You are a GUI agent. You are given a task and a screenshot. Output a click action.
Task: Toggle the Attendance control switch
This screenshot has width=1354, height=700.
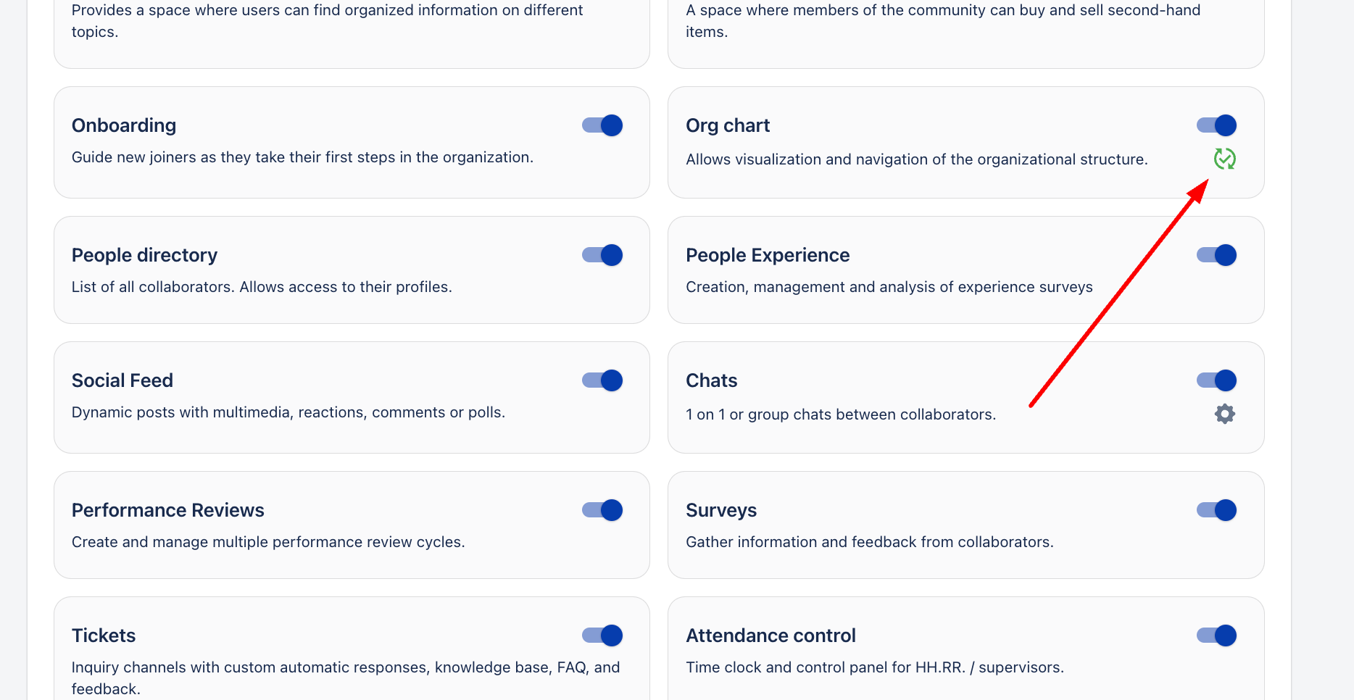coord(1216,636)
